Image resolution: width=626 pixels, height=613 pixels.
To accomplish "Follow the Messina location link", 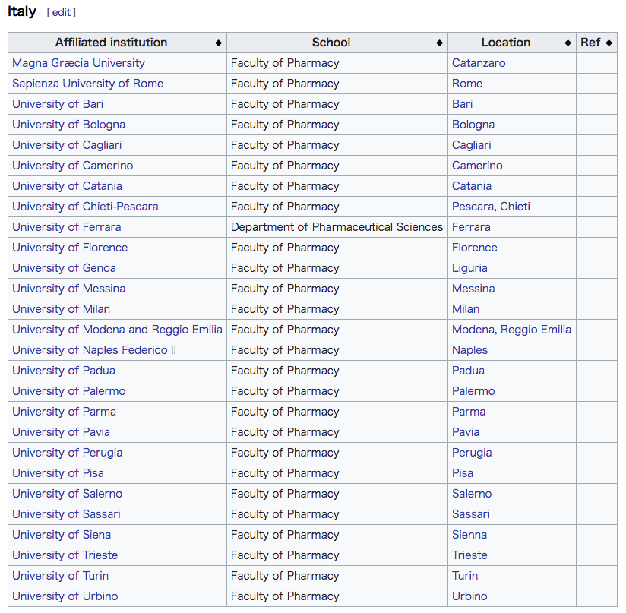I will (x=473, y=289).
